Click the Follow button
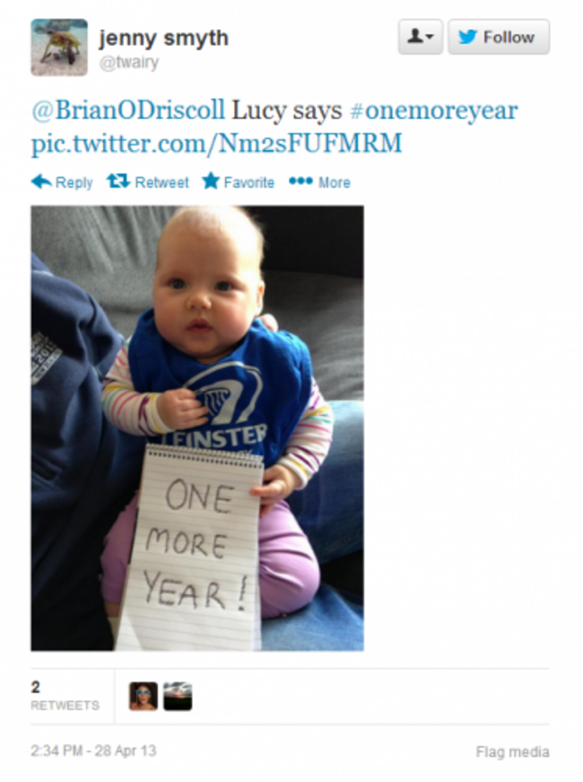This screenshot has height=782, width=583. tap(499, 37)
